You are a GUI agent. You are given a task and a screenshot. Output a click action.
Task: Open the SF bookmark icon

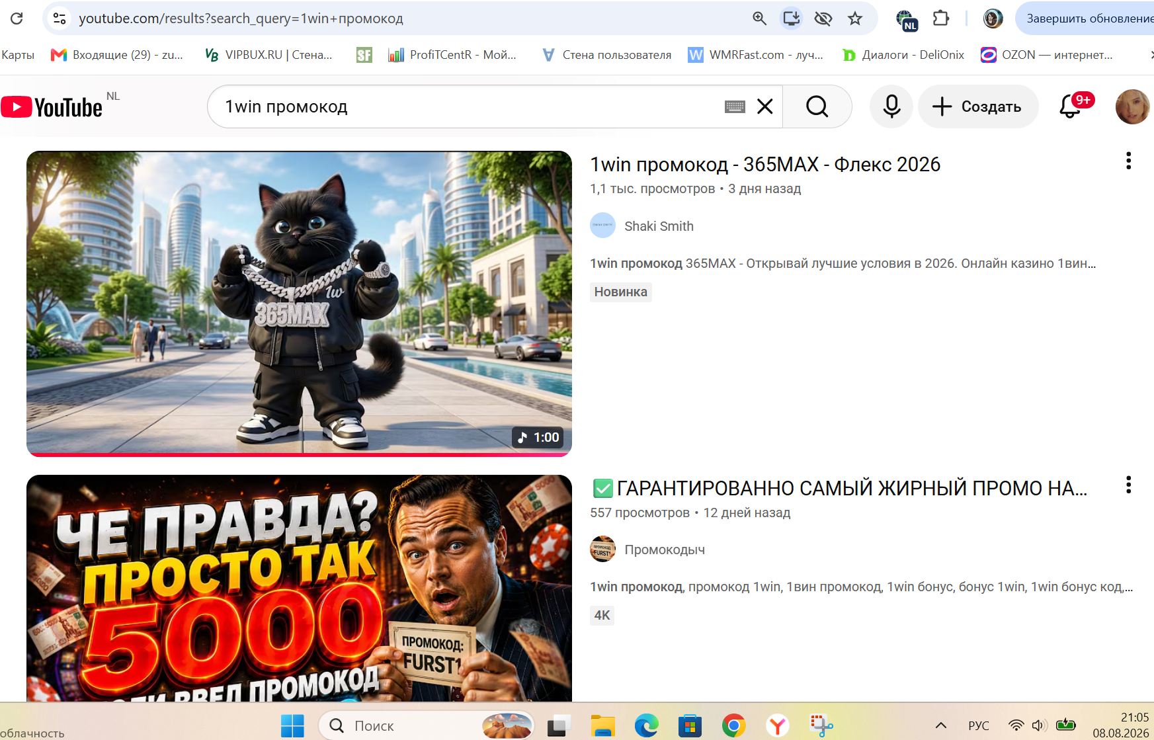click(x=364, y=55)
